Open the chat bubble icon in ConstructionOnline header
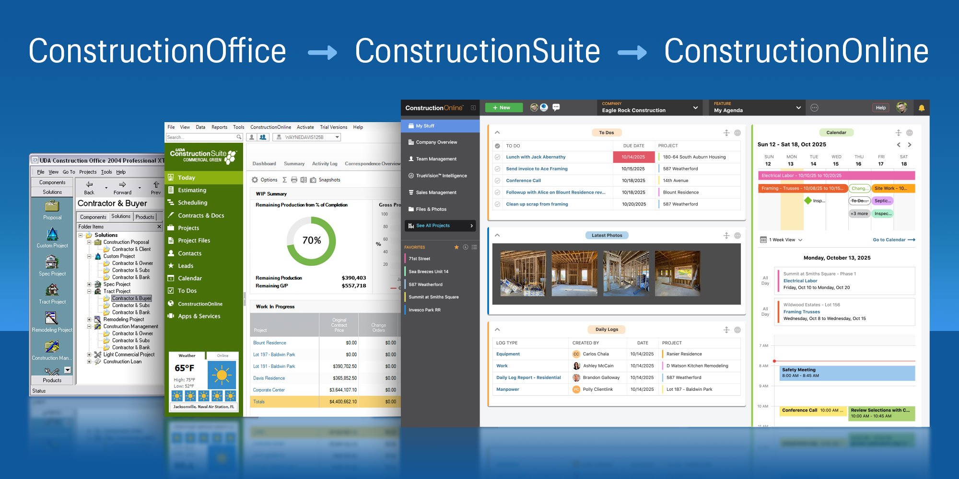This screenshot has height=479, width=959. pos(556,107)
